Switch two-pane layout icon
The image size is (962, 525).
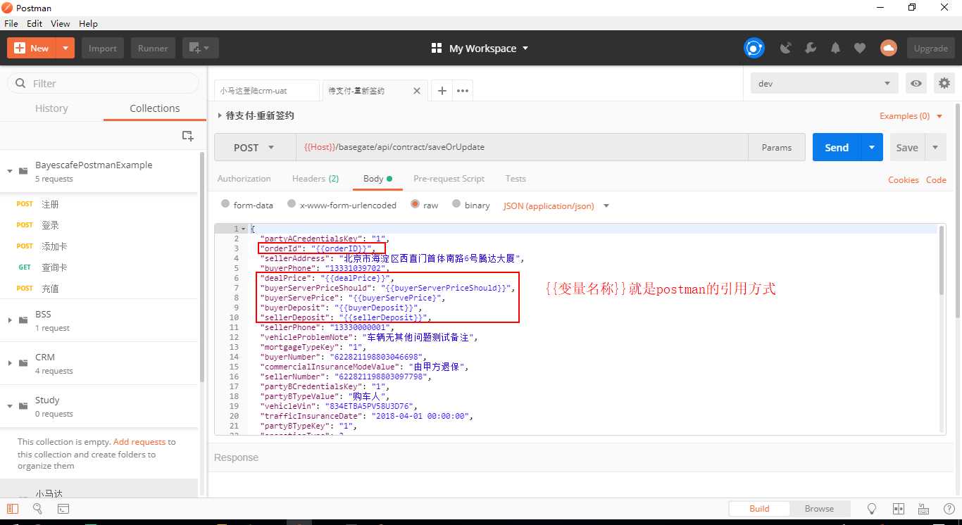click(x=898, y=508)
